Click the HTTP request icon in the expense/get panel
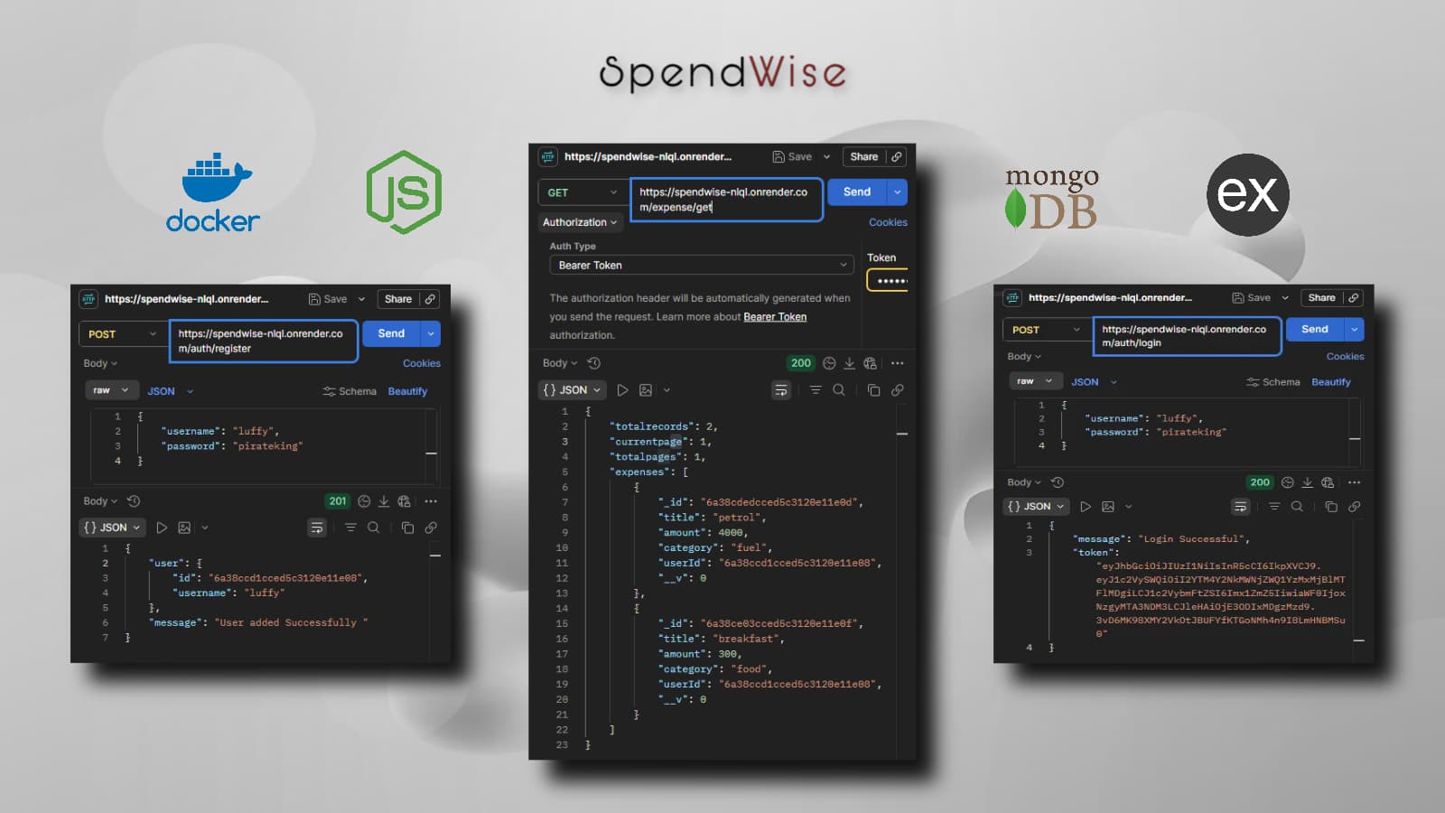1445x813 pixels. [x=548, y=156]
